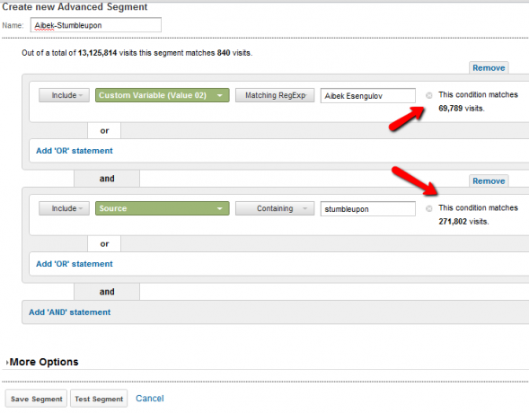Cancel the segment creation
This screenshot has height=413, width=529.
click(150, 399)
